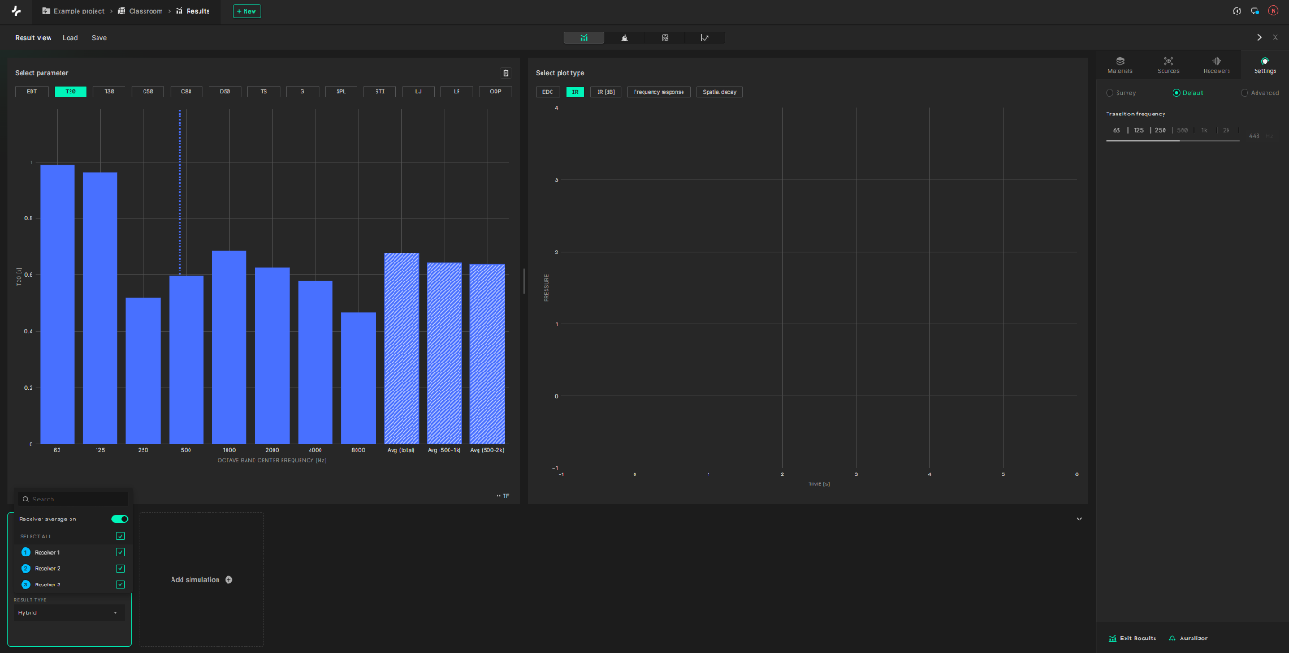Viewport: 1289px width, 653px height.
Task: Select the EDC plot type
Action: pyautogui.click(x=548, y=92)
